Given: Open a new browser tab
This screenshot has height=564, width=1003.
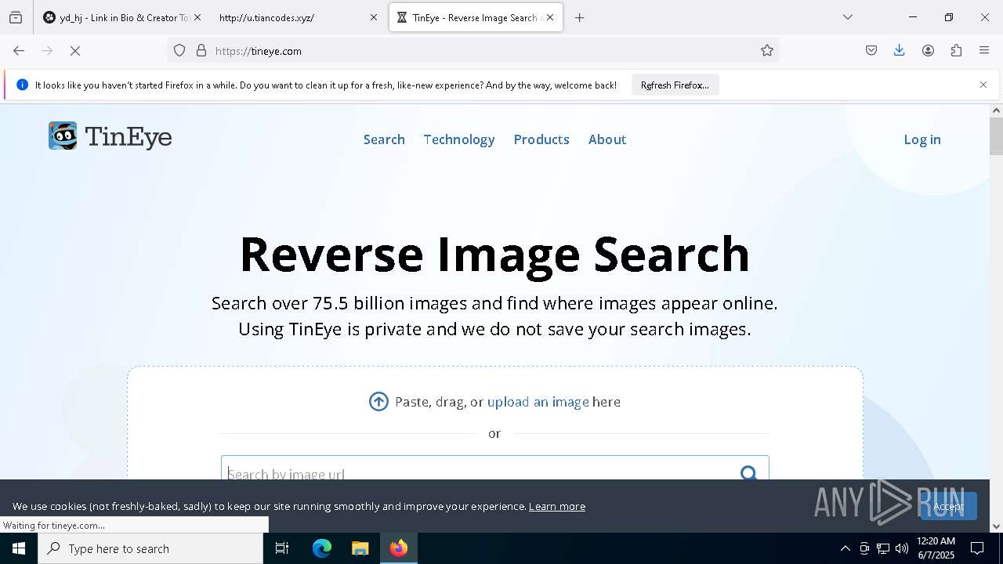Looking at the screenshot, I should coord(580,17).
